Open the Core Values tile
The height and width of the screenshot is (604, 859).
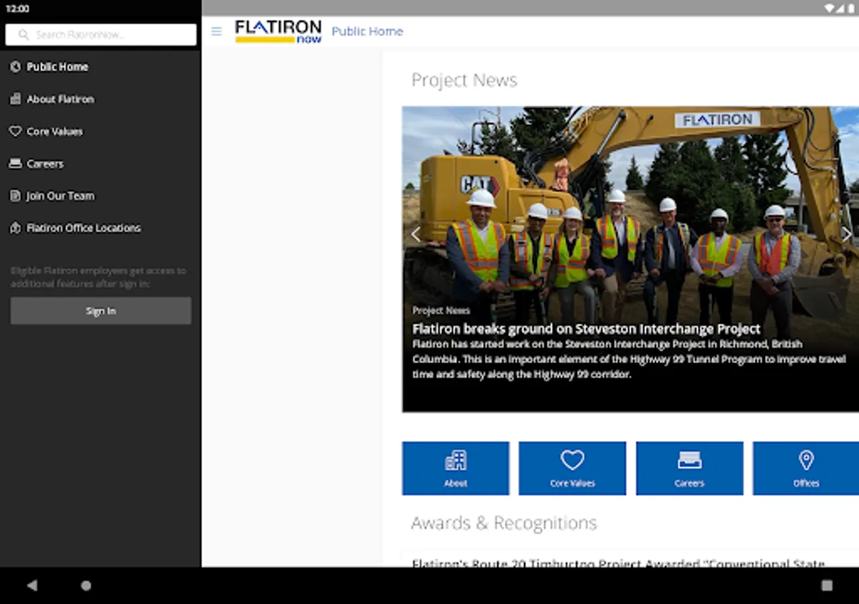pyautogui.click(x=572, y=468)
